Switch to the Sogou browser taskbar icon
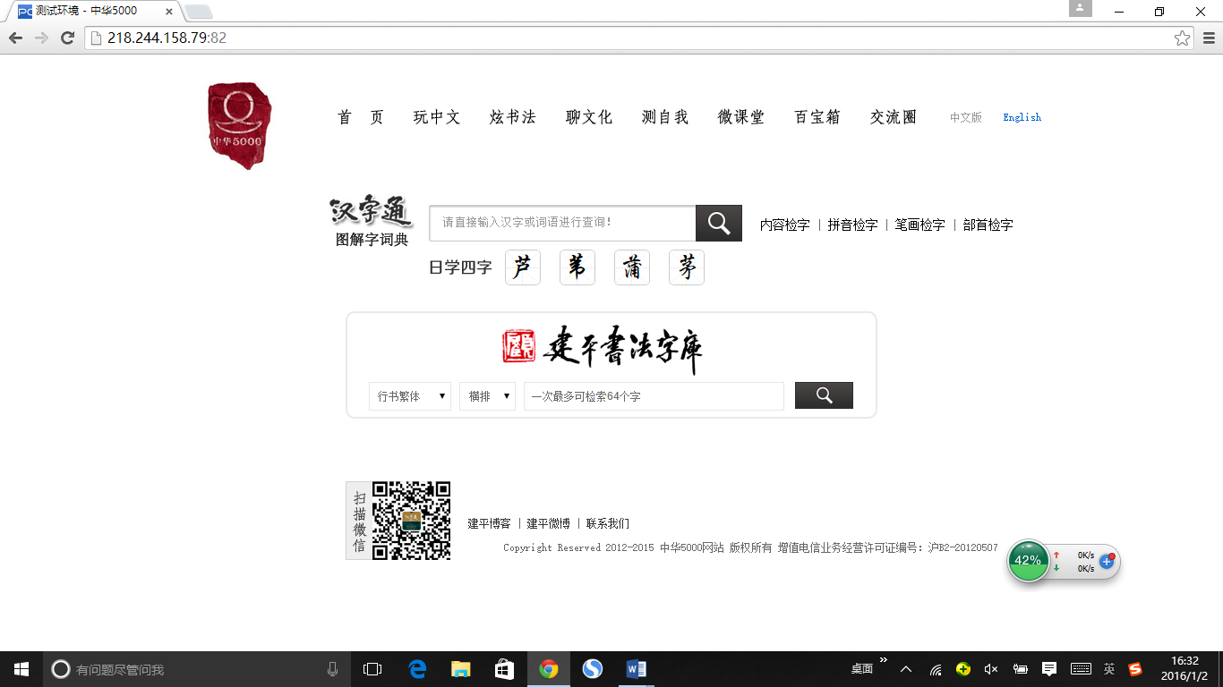Viewport: 1223px width, 687px height. pos(592,669)
